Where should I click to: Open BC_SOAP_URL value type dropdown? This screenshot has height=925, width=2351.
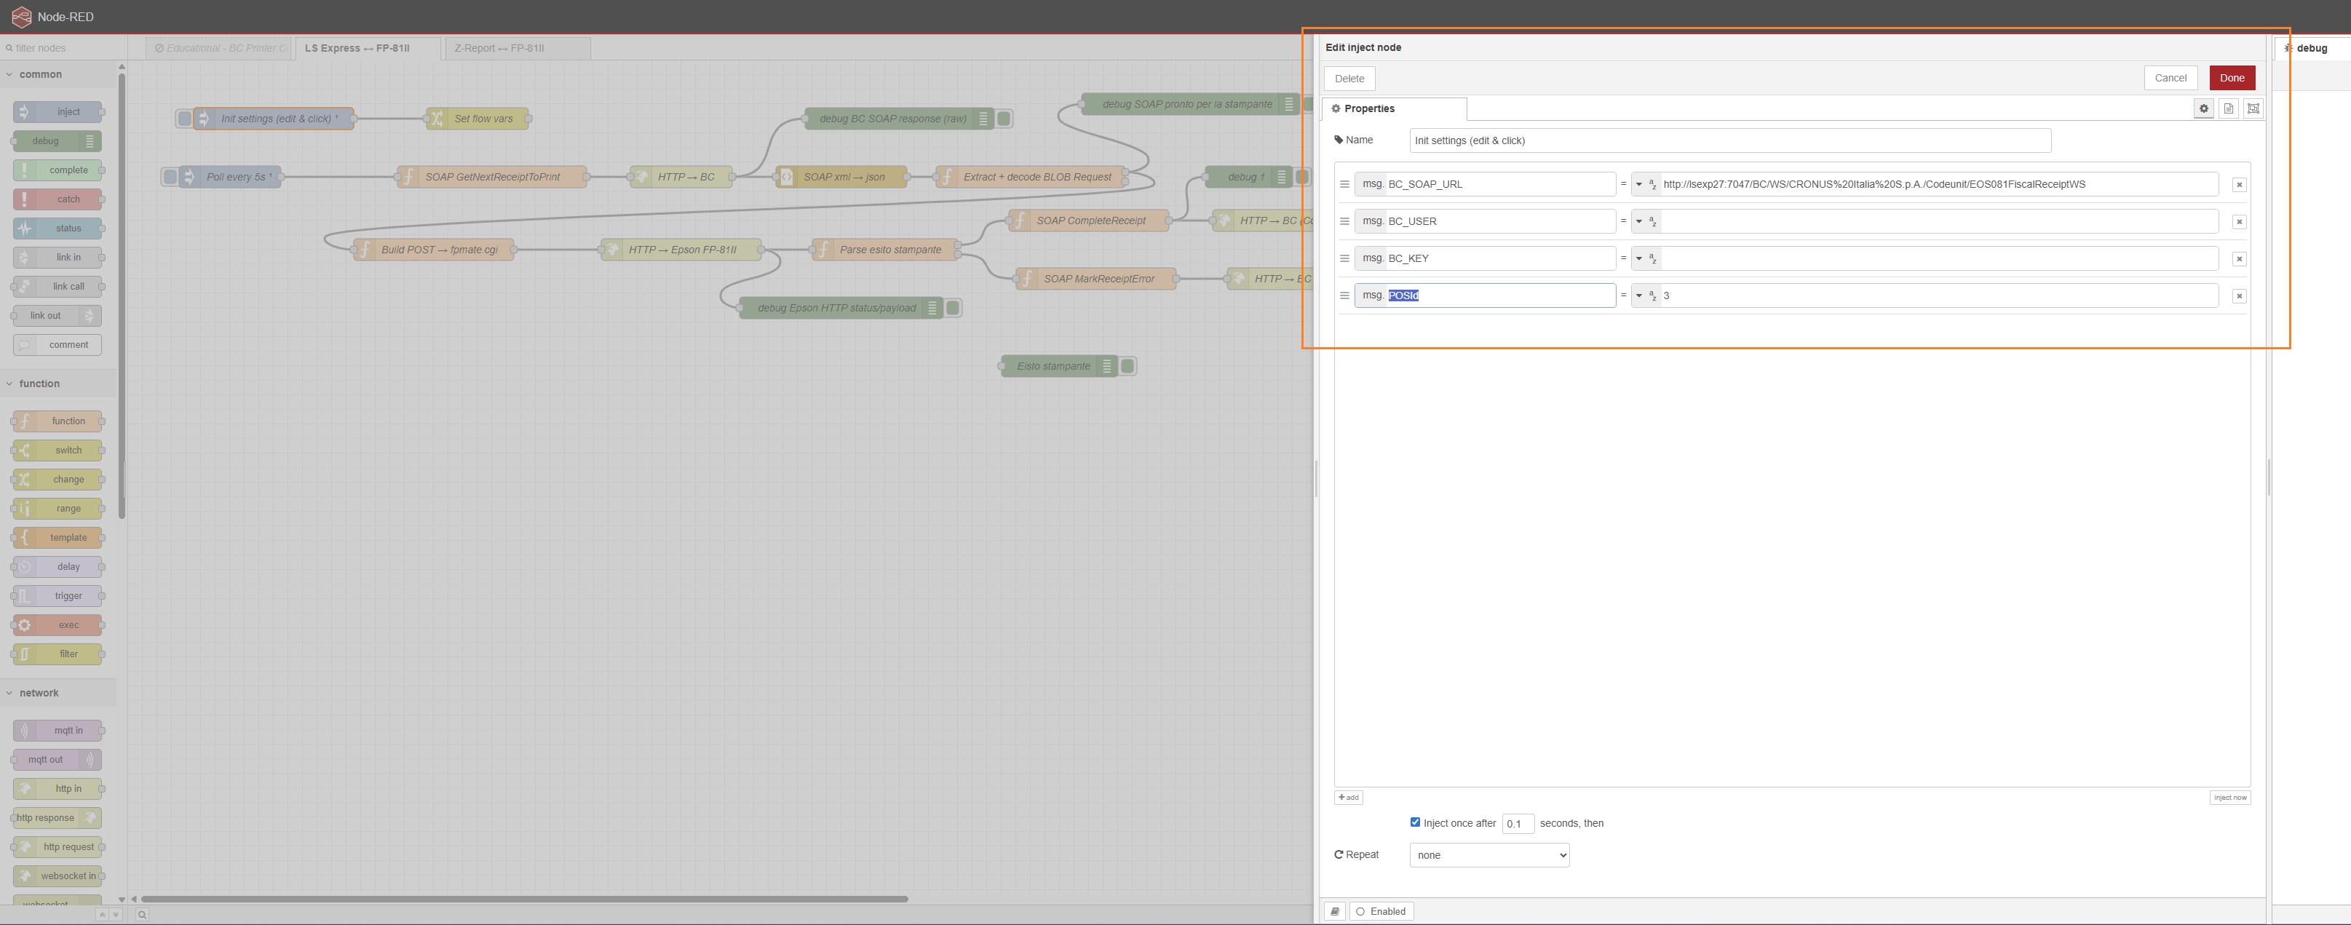[x=1646, y=184]
